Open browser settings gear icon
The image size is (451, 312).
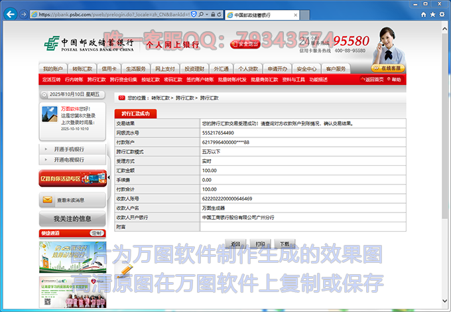point(442,14)
